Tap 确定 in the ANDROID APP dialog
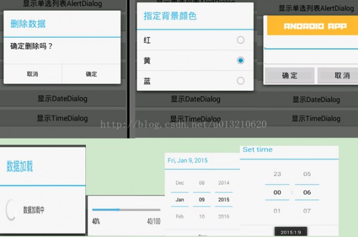This screenshot has width=358, height=237. [289, 76]
